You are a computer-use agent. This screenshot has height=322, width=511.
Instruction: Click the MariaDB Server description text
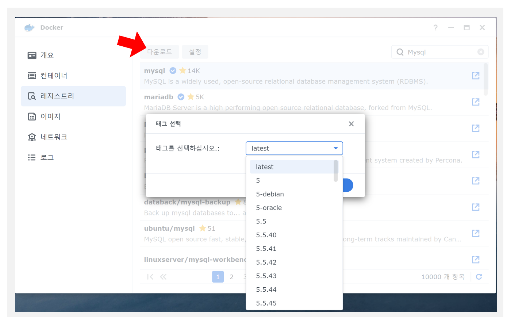288,108
